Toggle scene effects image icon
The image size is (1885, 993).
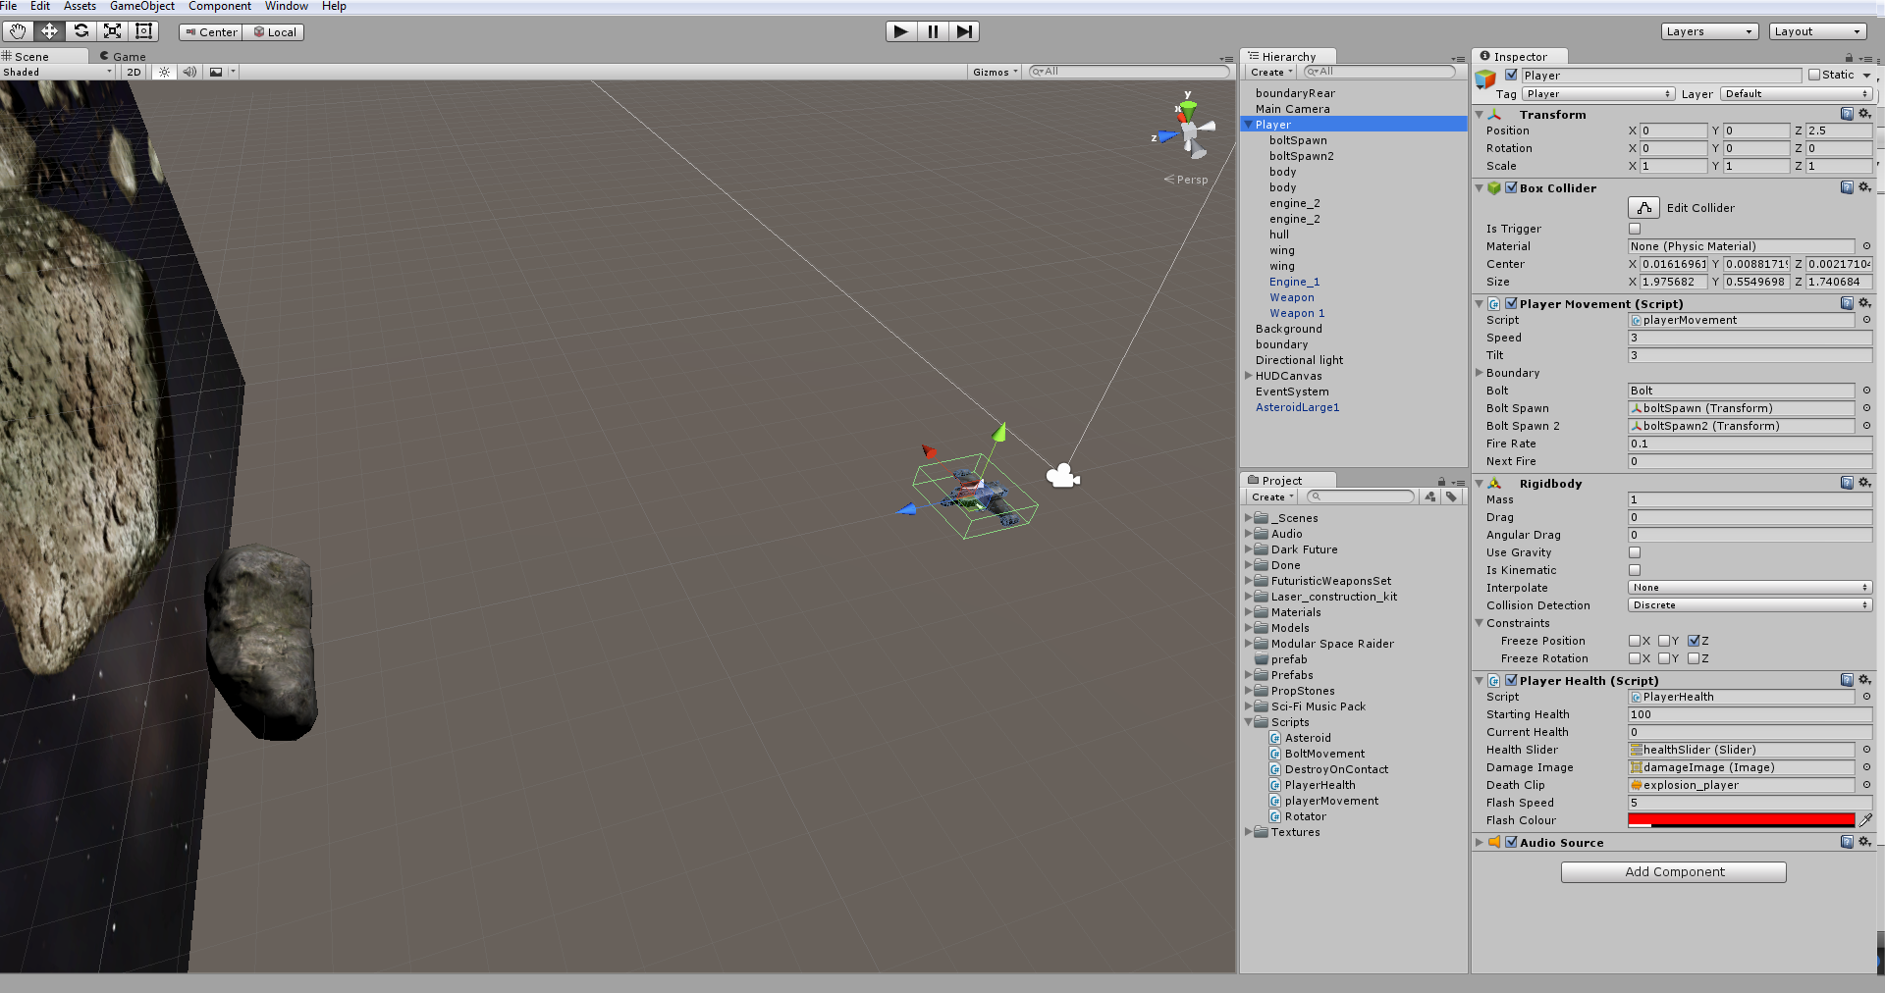click(216, 72)
